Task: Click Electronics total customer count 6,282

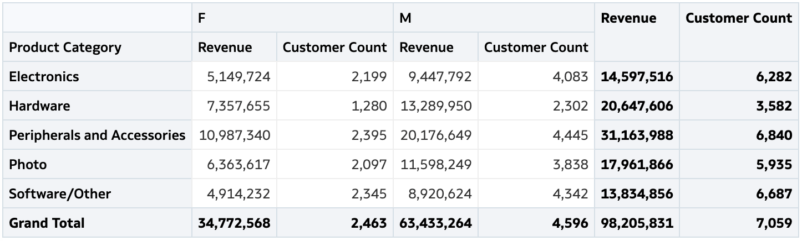Action: click(x=739, y=76)
